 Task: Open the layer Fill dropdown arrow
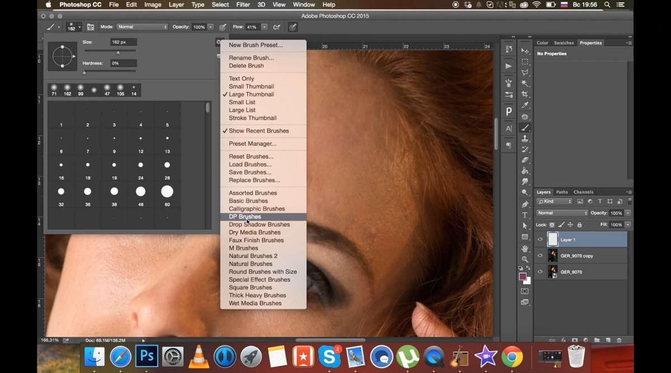628,225
